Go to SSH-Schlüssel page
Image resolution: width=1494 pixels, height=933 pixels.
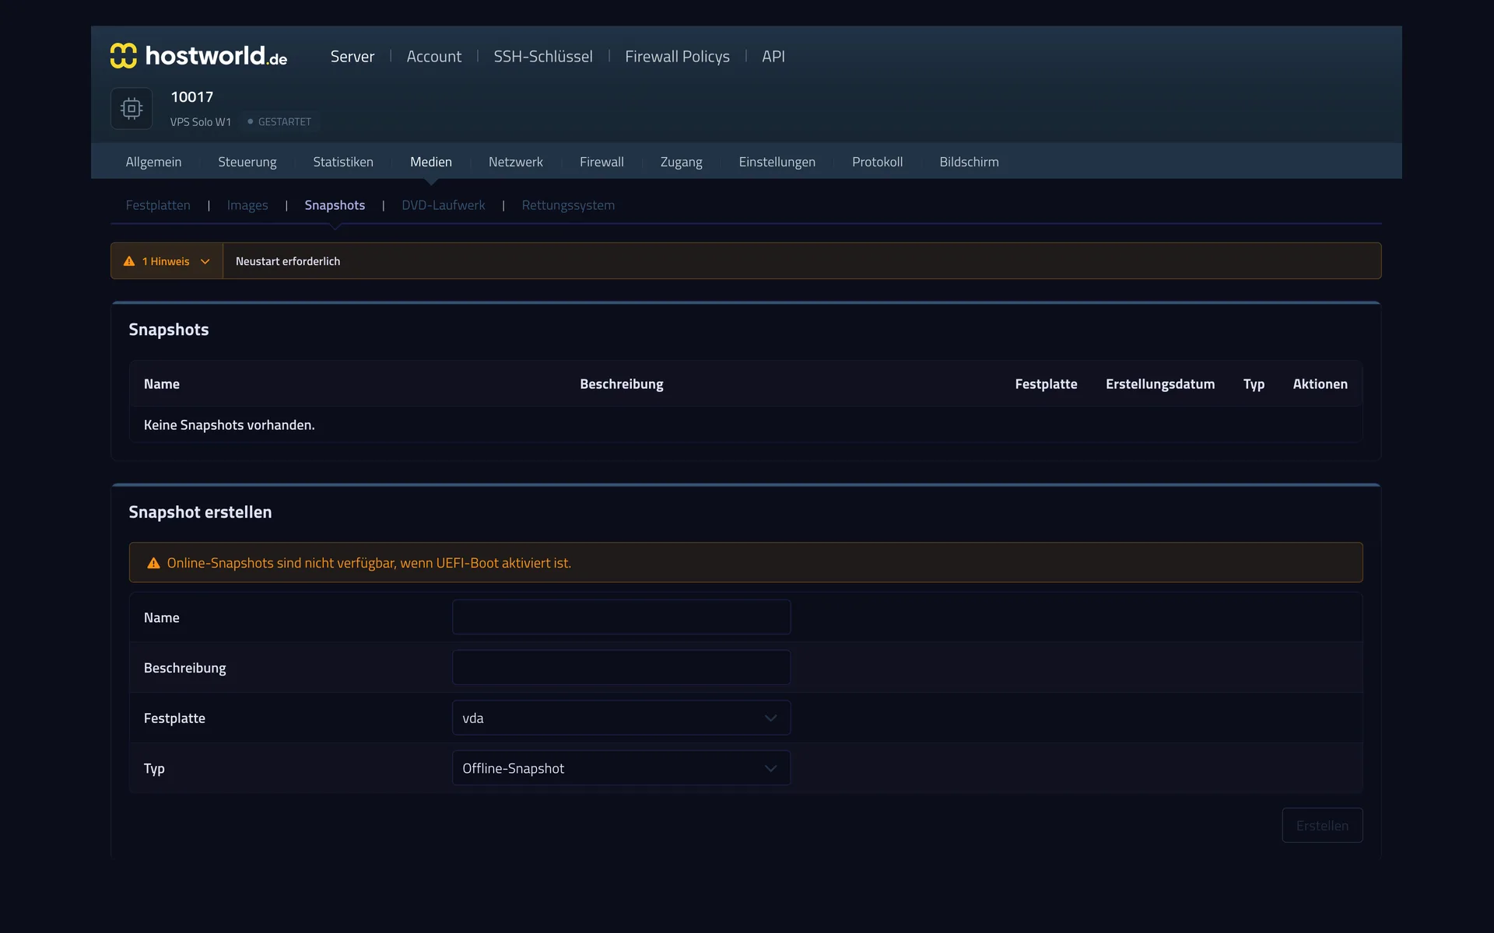click(543, 56)
